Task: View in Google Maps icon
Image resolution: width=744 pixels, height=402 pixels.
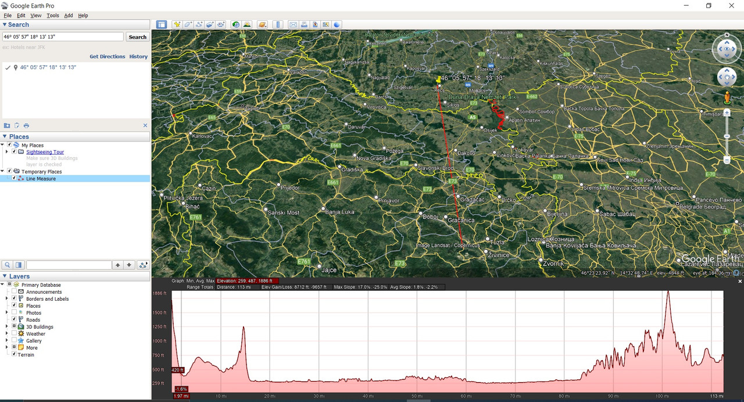Action: (x=325, y=24)
